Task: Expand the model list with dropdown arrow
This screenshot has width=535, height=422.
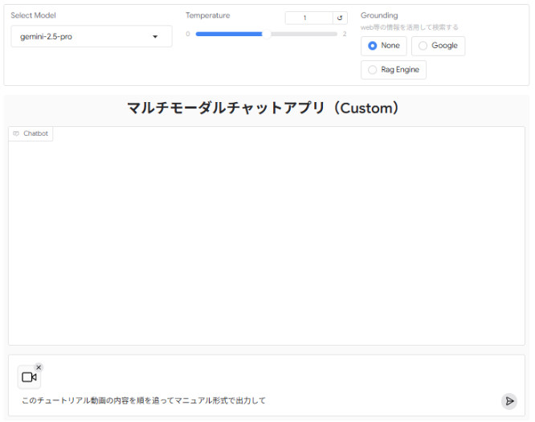Action: [155, 37]
